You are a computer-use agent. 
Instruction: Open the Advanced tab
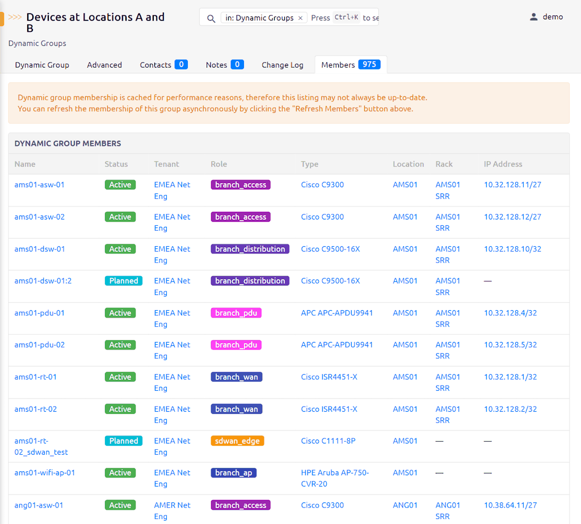pyautogui.click(x=104, y=65)
